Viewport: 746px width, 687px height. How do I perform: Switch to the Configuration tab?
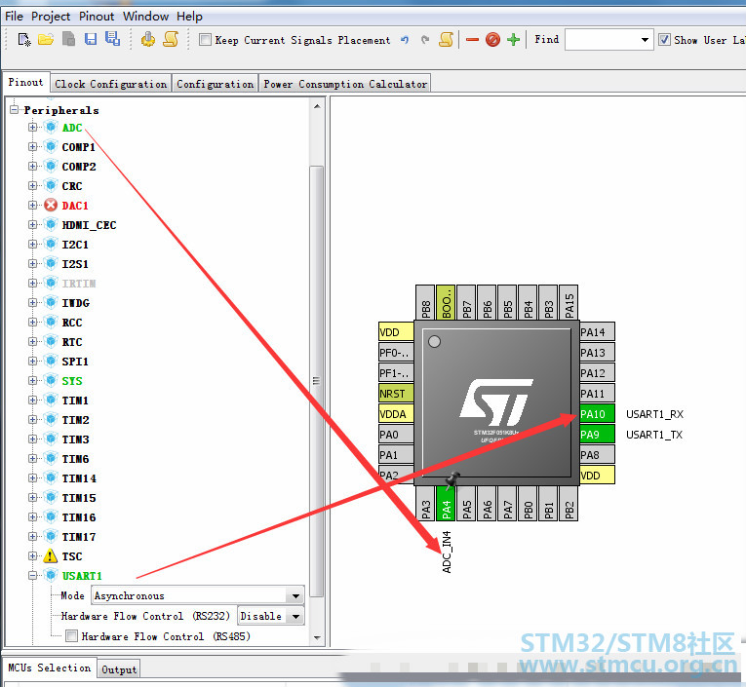point(216,84)
